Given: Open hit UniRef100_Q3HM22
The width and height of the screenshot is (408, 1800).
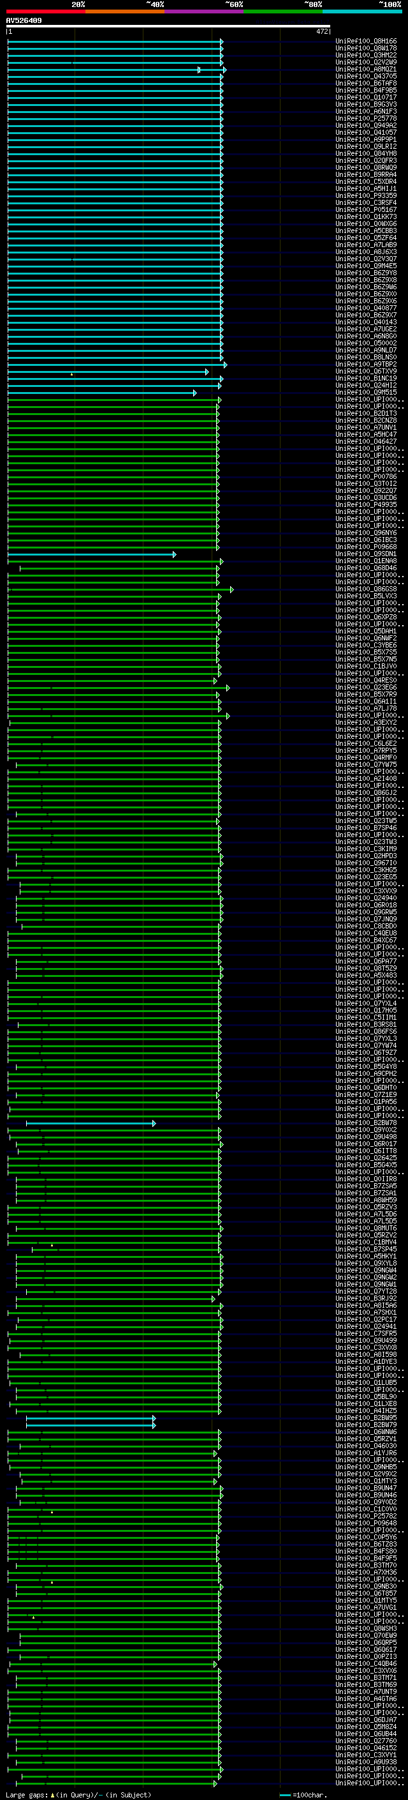Looking at the screenshot, I should point(366,55).
